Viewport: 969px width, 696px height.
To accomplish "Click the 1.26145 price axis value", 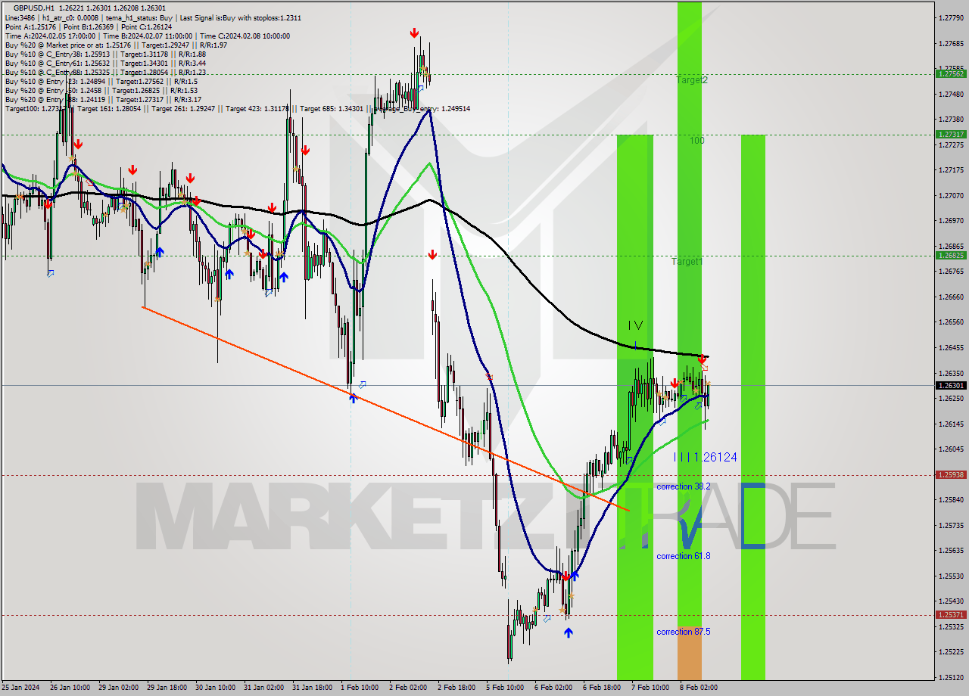I will pos(951,424).
